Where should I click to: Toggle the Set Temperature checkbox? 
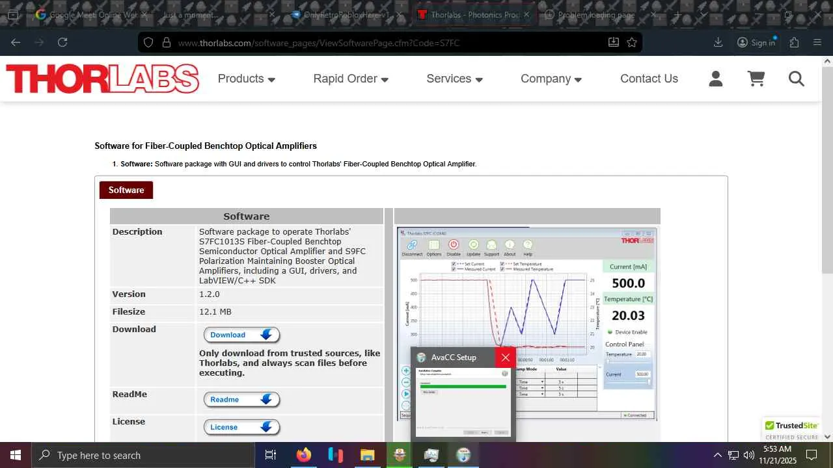pos(502,264)
